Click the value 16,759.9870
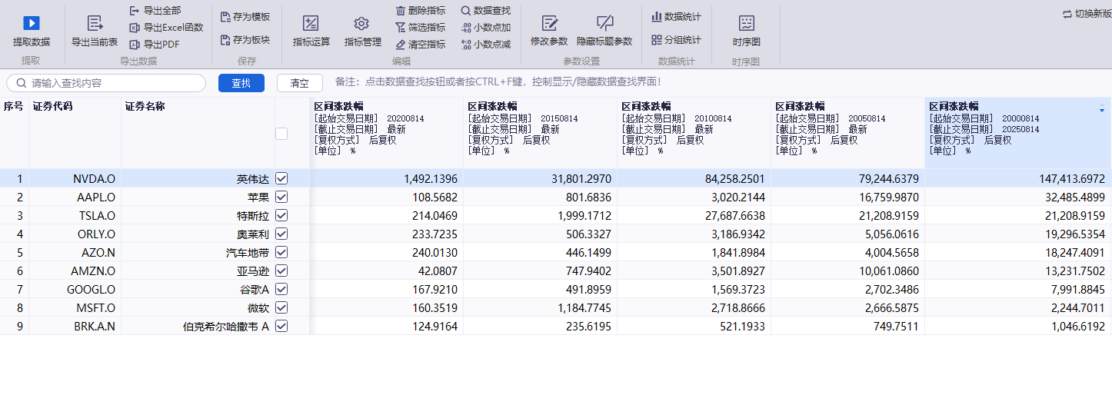The width and height of the screenshot is (1112, 405). tap(888, 197)
